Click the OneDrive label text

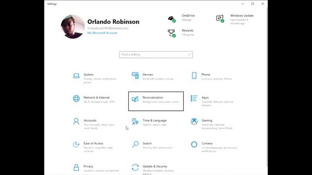click(188, 16)
